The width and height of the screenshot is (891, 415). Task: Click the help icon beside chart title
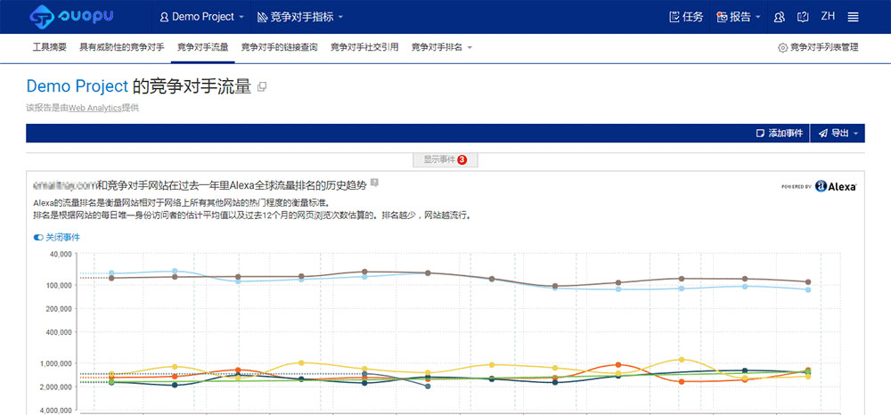click(x=374, y=183)
